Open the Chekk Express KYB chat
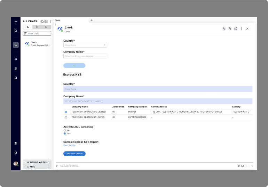Image resolution: width=268 pixels, height=187 pixels. [37, 44]
